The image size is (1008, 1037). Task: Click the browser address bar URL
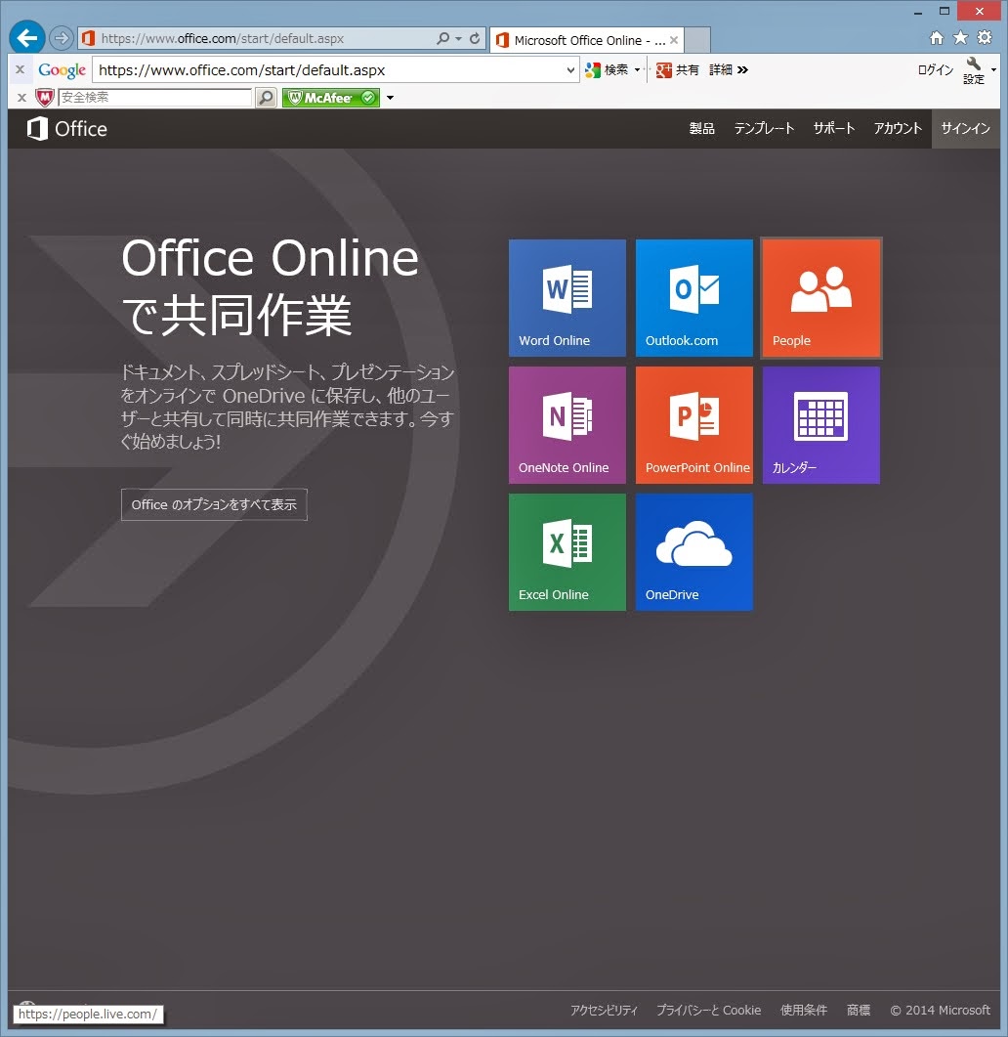click(x=222, y=38)
